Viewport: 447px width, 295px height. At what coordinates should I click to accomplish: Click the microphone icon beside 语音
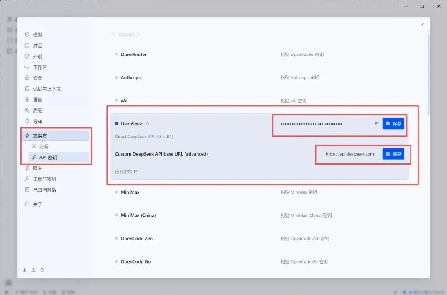click(x=27, y=99)
